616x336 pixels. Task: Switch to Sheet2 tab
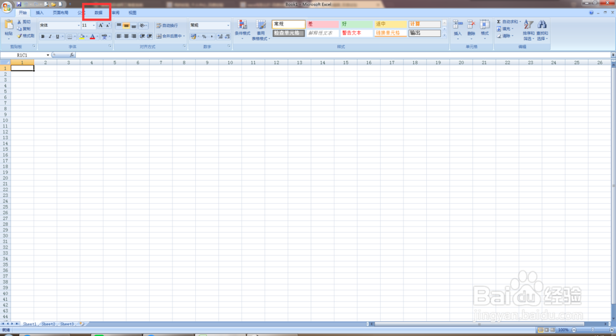[48, 324]
